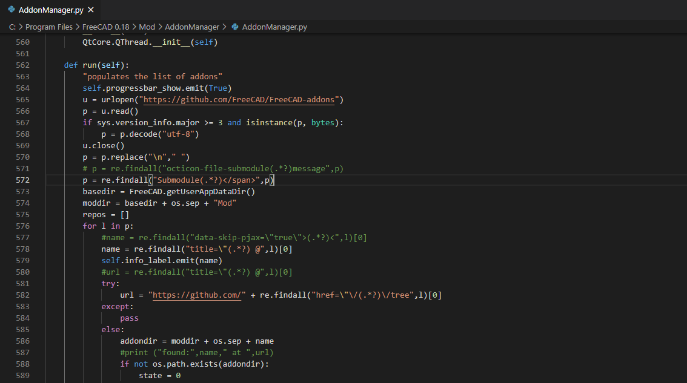
Task: Click the 'else:' keyword on line 585
Action: 113,330
